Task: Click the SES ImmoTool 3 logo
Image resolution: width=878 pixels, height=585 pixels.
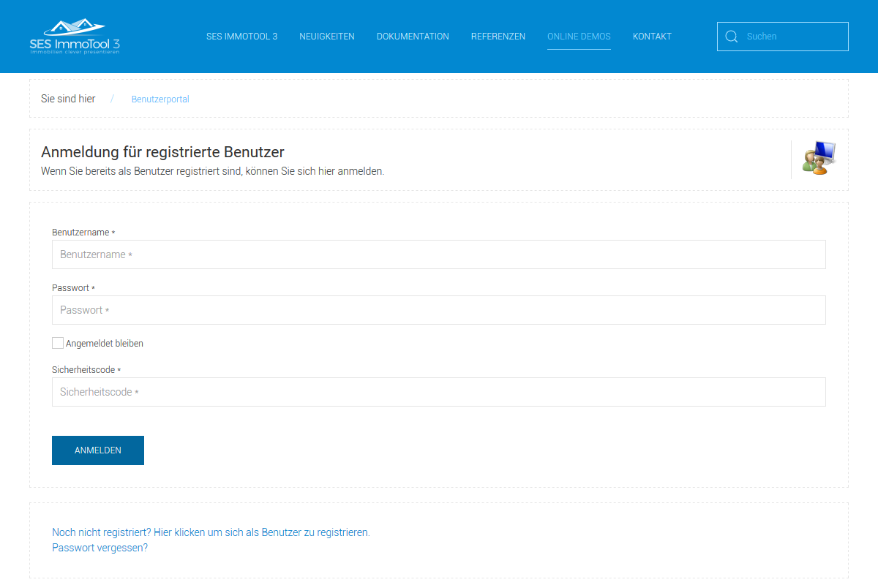Action: 75,37
